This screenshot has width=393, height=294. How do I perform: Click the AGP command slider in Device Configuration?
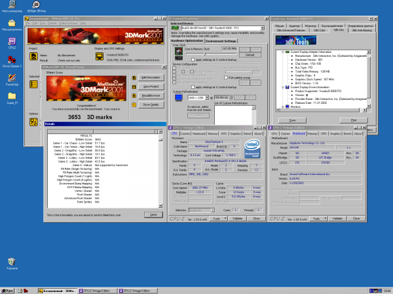(x=237, y=72)
